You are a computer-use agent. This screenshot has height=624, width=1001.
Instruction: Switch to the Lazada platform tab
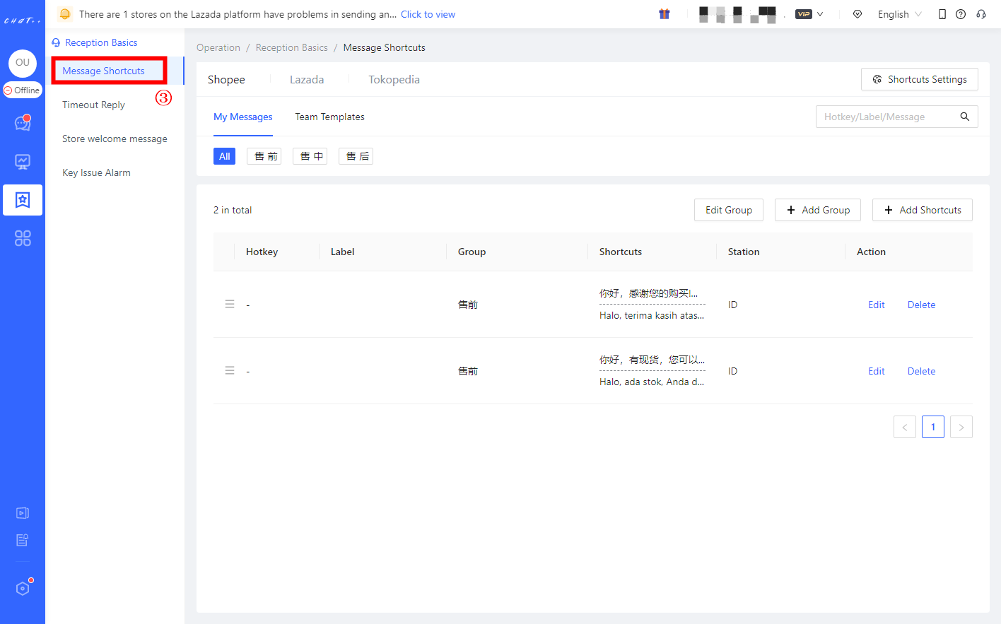[x=307, y=80]
